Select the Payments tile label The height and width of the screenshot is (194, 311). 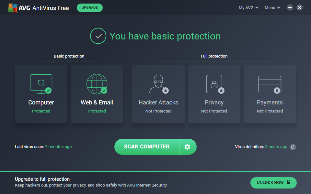point(270,102)
